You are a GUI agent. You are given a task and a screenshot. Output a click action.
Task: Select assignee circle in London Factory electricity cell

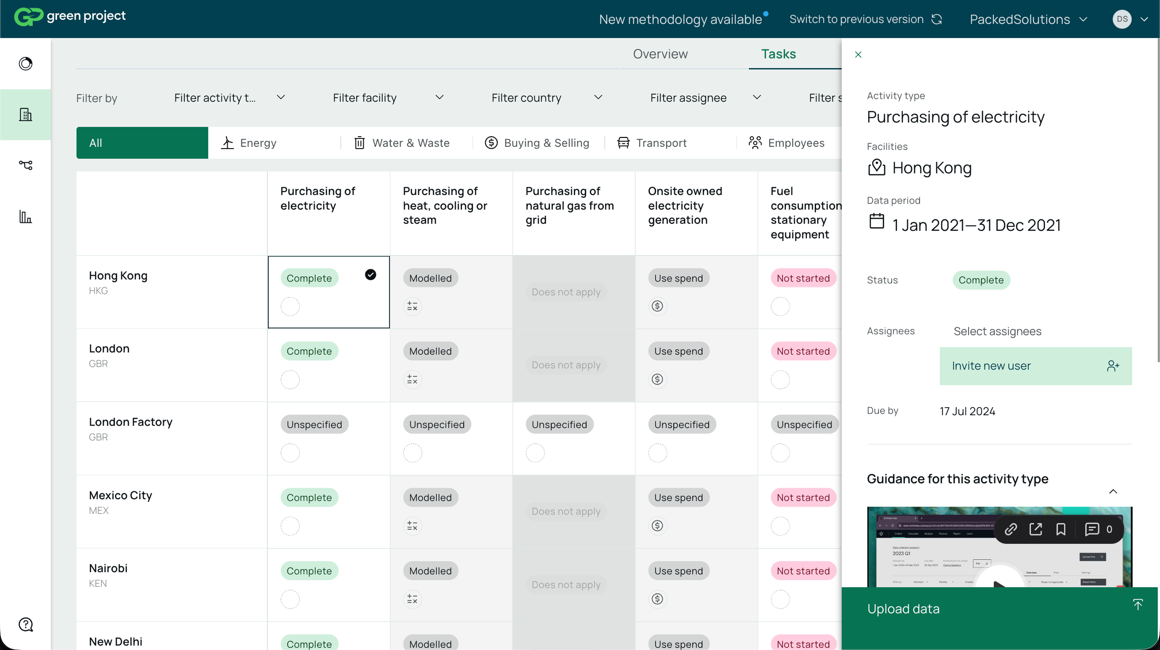(x=290, y=453)
